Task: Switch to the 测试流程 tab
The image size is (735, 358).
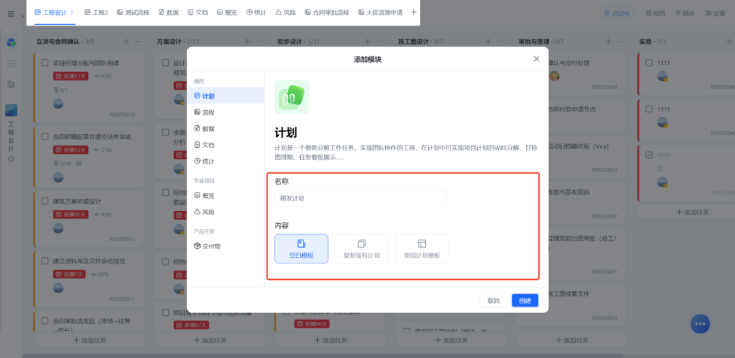Action: (x=133, y=13)
